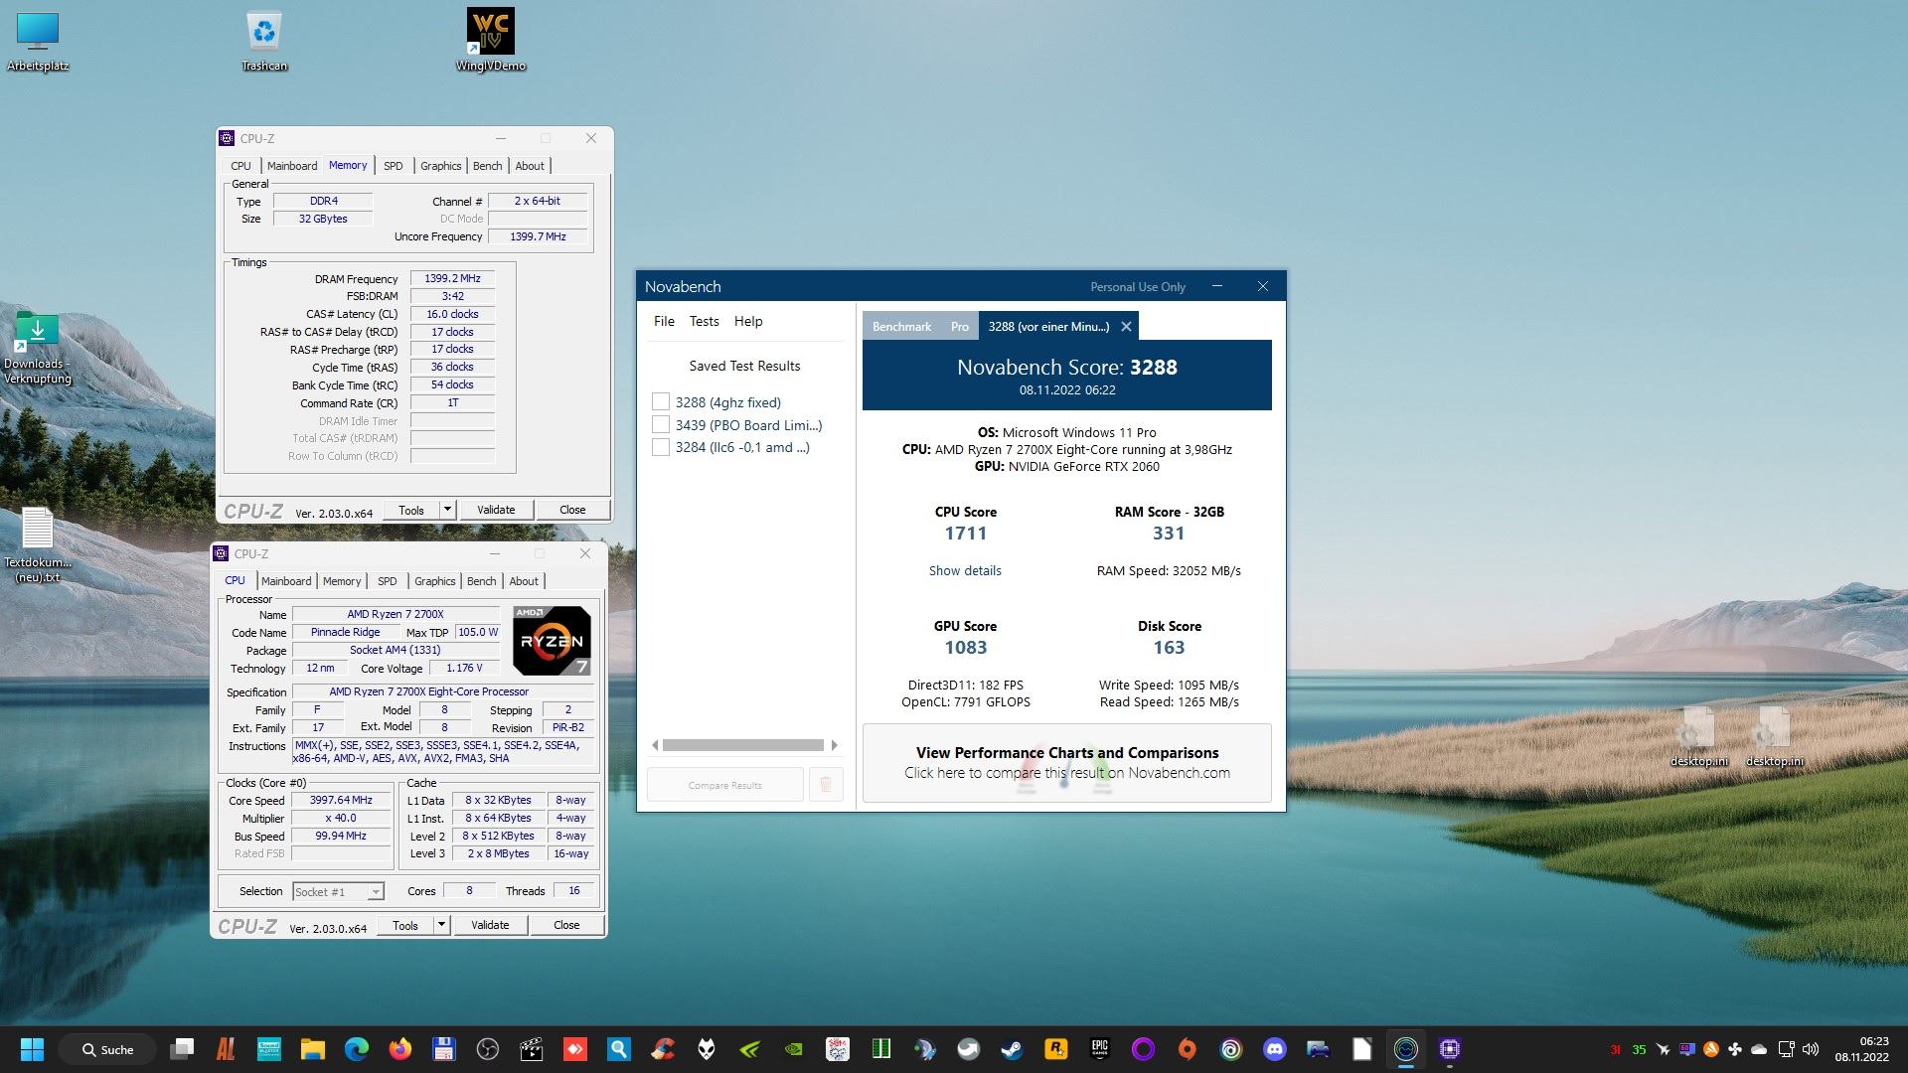
Task: Click the Foobar2000 alien taskbar icon
Action: [707, 1049]
